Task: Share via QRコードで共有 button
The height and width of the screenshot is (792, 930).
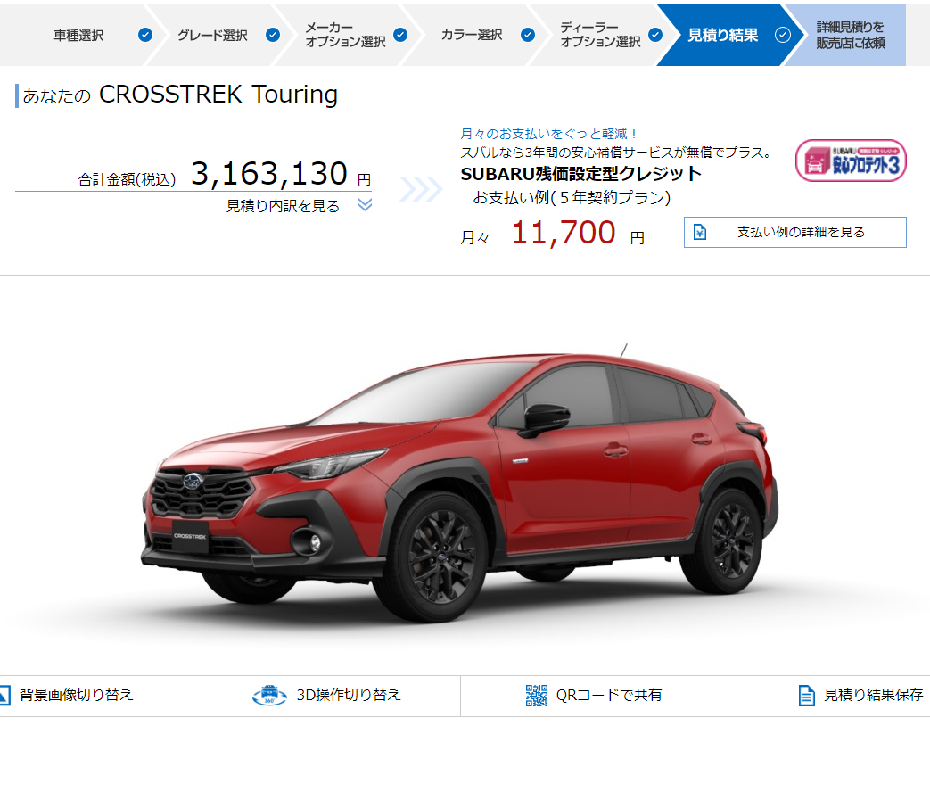Action: [x=595, y=696]
